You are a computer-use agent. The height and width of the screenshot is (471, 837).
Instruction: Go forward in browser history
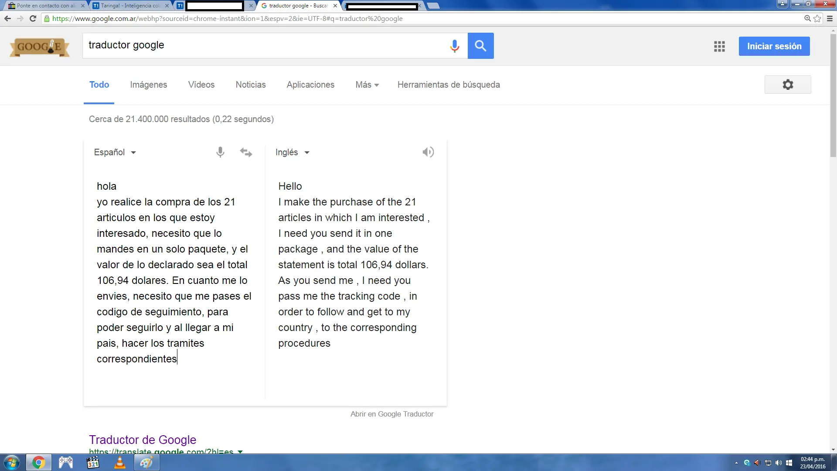pos(20,18)
